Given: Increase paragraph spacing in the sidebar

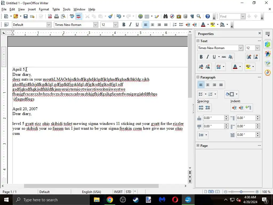Looking at the screenshot, I should (201, 108).
